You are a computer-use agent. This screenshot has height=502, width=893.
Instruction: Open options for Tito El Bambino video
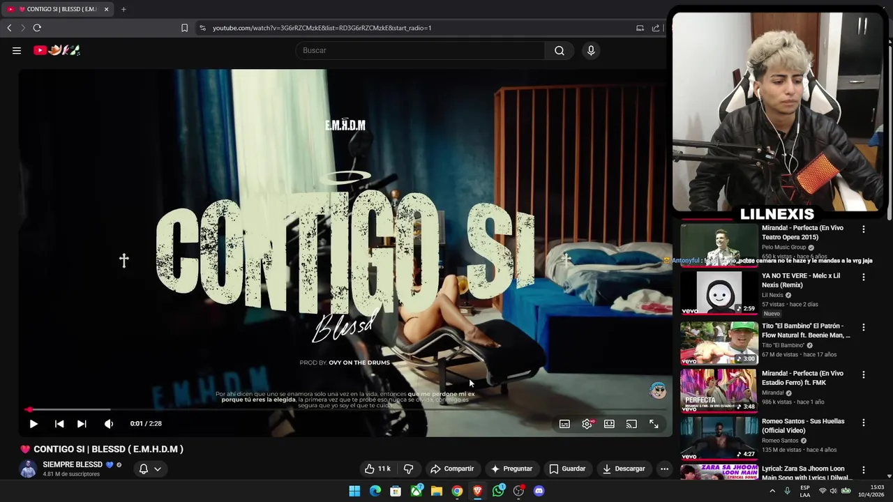[x=864, y=327]
